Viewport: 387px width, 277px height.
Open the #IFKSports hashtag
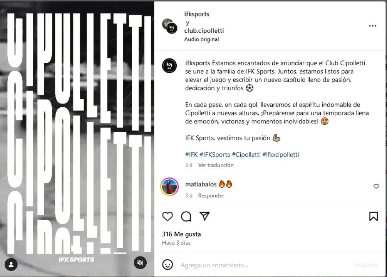tap(215, 154)
